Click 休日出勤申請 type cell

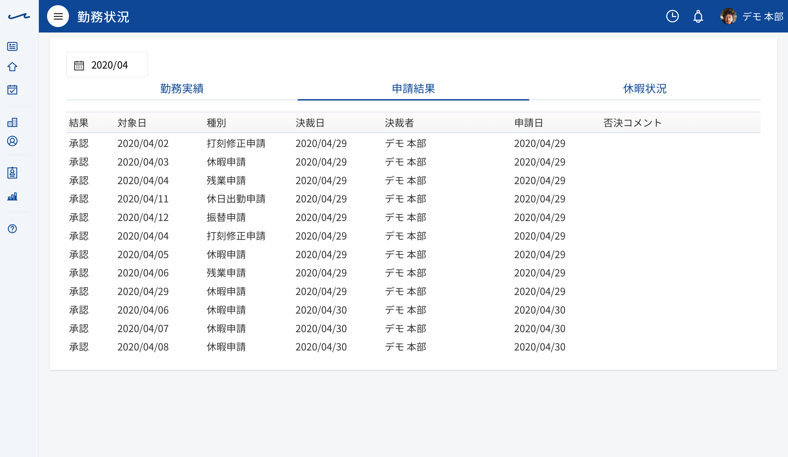[236, 199]
